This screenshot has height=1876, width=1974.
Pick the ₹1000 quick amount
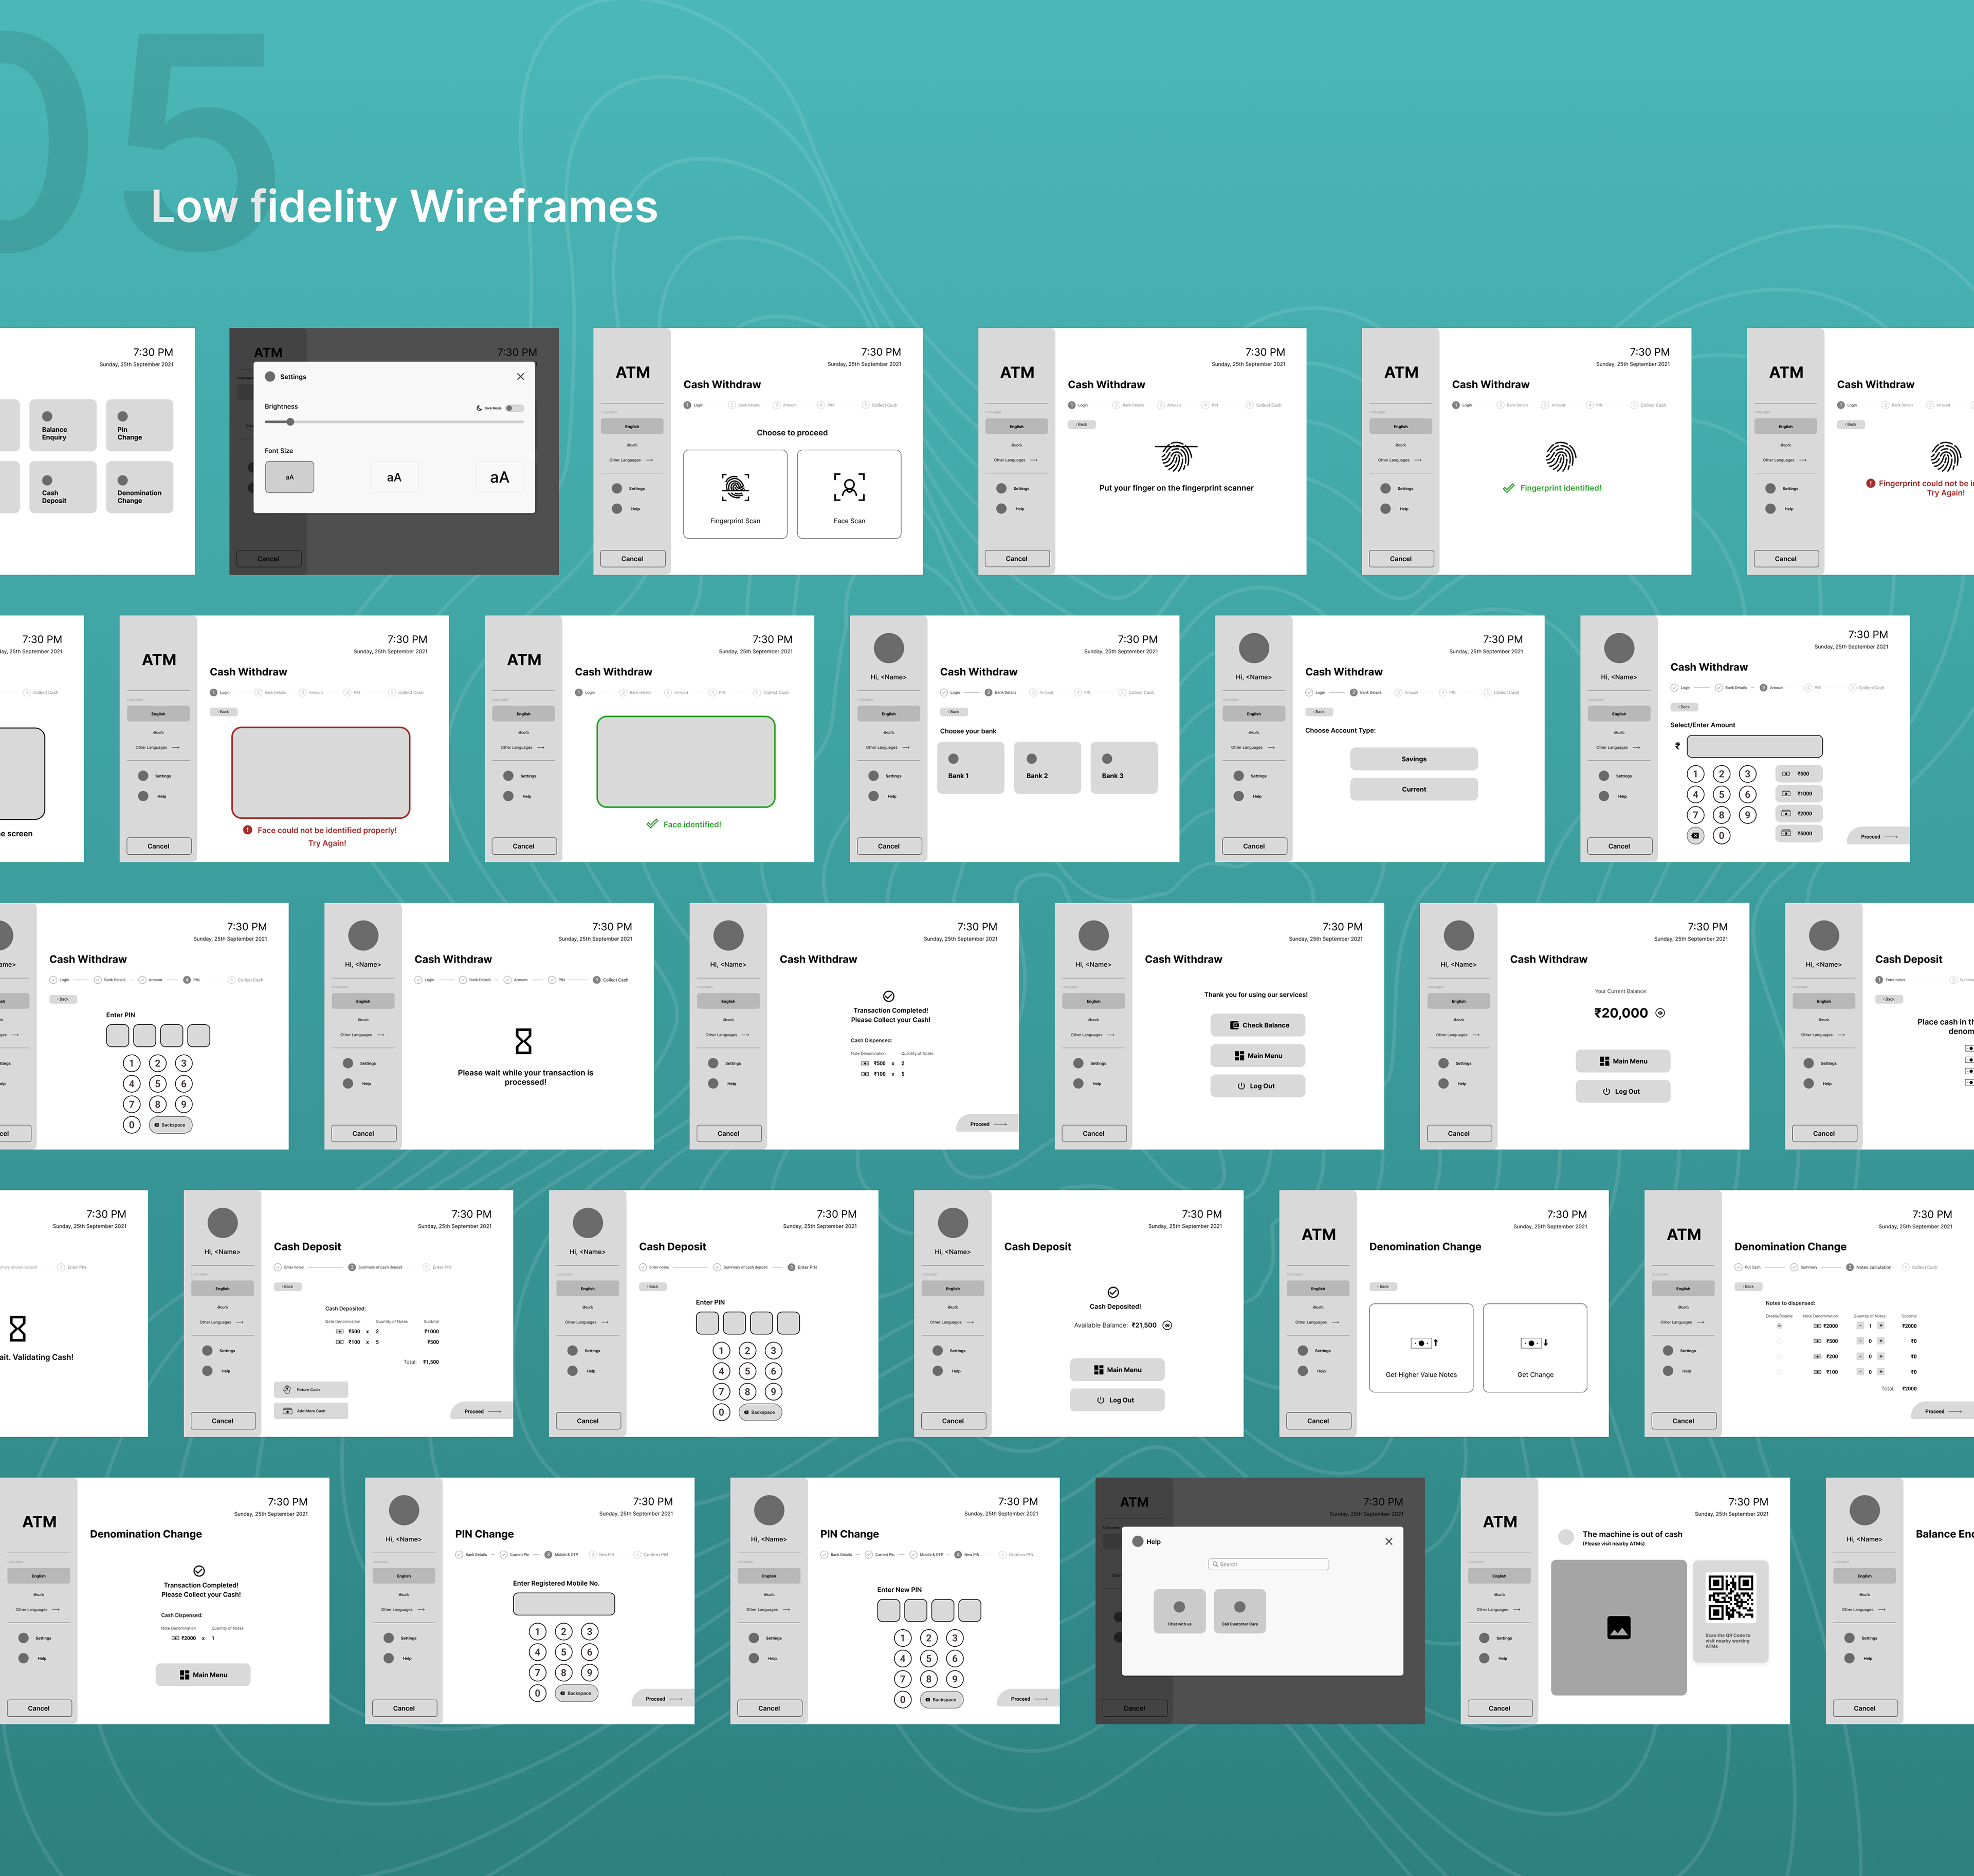tap(1799, 793)
